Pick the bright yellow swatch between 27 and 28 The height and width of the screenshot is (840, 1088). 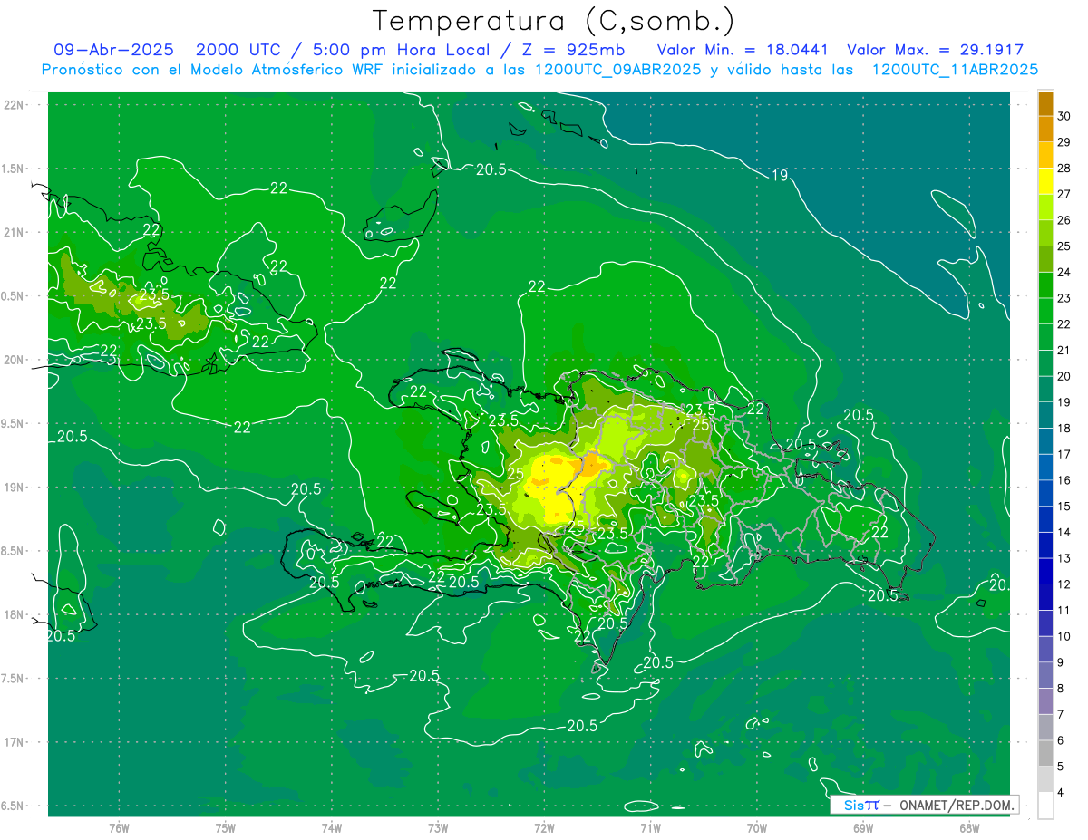click(x=1045, y=181)
